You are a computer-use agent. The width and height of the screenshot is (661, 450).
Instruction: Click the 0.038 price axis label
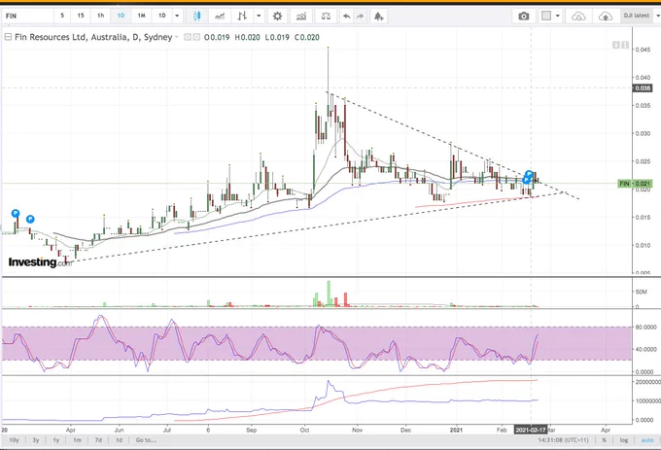pyautogui.click(x=643, y=88)
